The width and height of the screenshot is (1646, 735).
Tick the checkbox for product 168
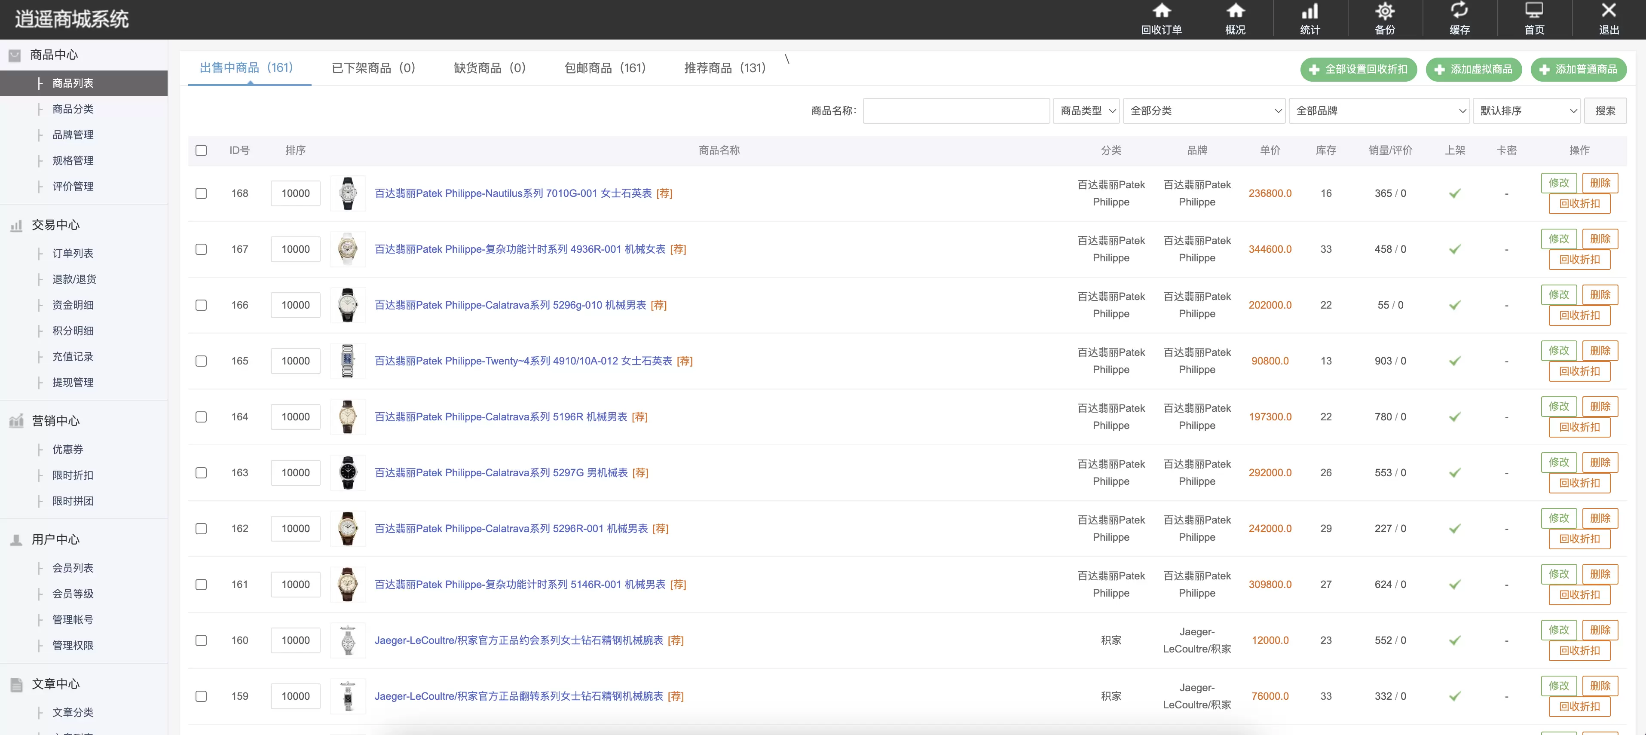click(201, 193)
